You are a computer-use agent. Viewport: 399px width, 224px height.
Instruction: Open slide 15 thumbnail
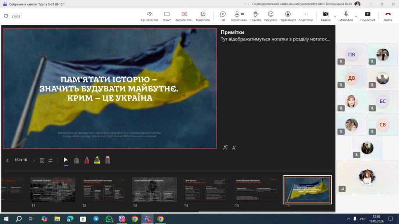pyautogui.click(x=256, y=190)
